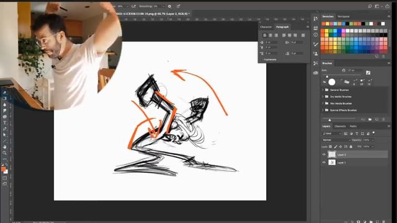Click the brush Size input field
397x223 pixels.
point(354,71)
